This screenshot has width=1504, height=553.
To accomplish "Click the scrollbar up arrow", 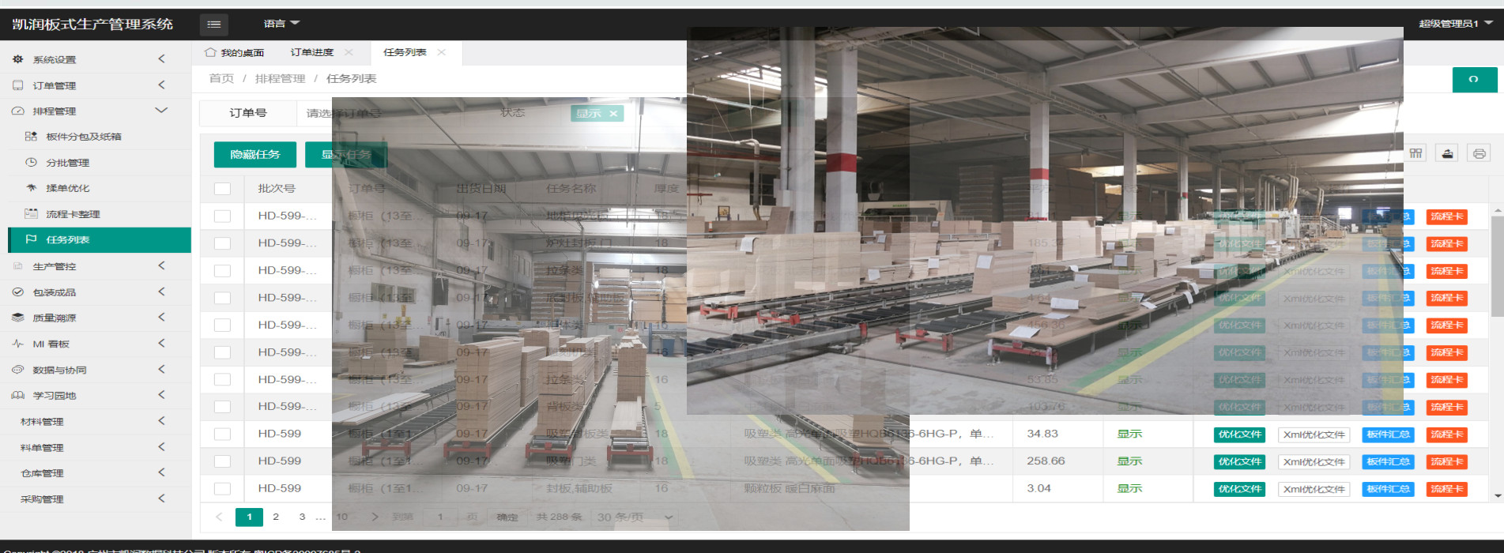I will (1497, 210).
